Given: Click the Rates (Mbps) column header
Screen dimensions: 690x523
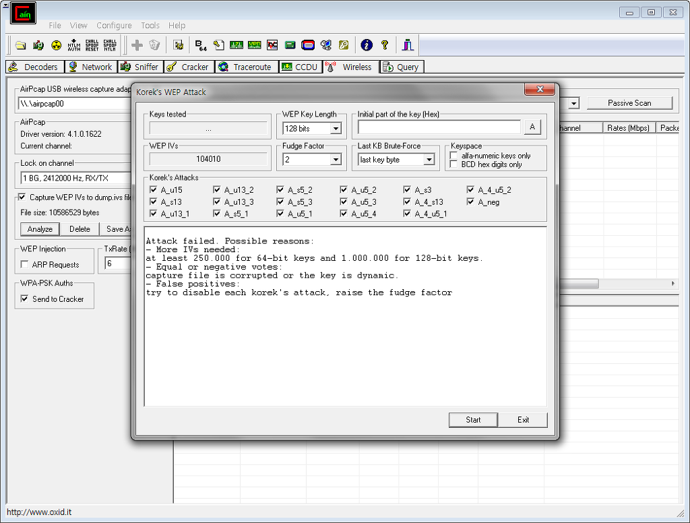Looking at the screenshot, I should [629, 128].
